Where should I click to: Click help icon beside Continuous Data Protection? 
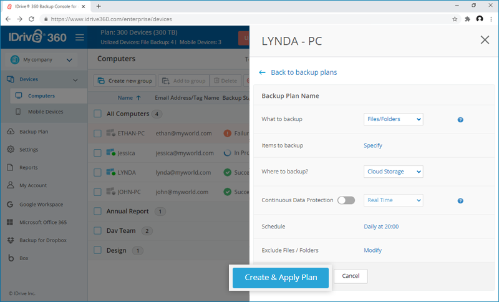[x=460, y=201]
